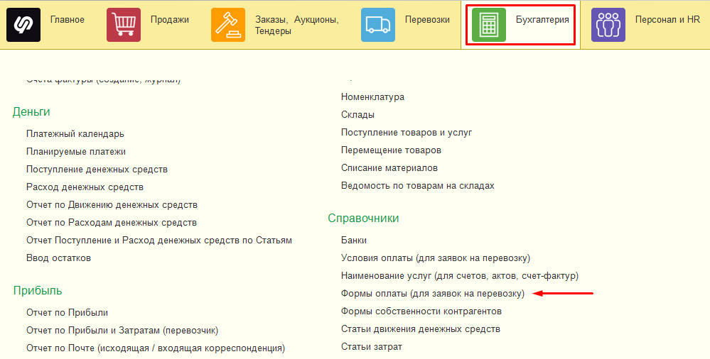710x359 pixels.
Task: Open Условия оплаты (для заявок на перевозку)
Action: [436, 258]
